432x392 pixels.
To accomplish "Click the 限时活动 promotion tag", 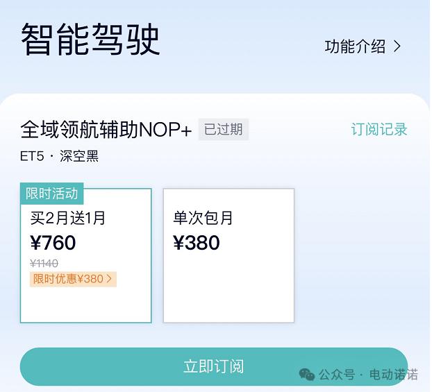I will [52, 194].
